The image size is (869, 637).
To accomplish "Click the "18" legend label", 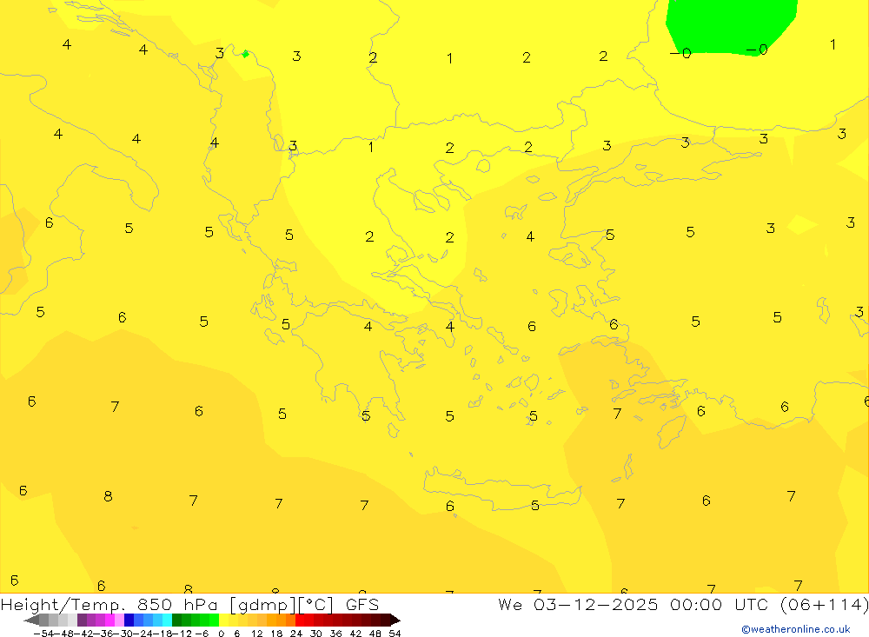I will tap(276, 634).
